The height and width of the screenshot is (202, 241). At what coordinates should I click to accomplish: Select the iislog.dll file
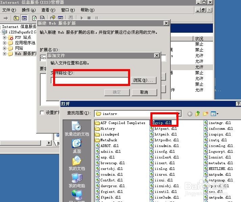[x=162, y=169]
